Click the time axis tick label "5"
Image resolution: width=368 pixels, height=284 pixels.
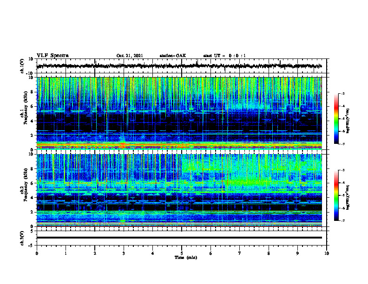(x=182, y=253)
